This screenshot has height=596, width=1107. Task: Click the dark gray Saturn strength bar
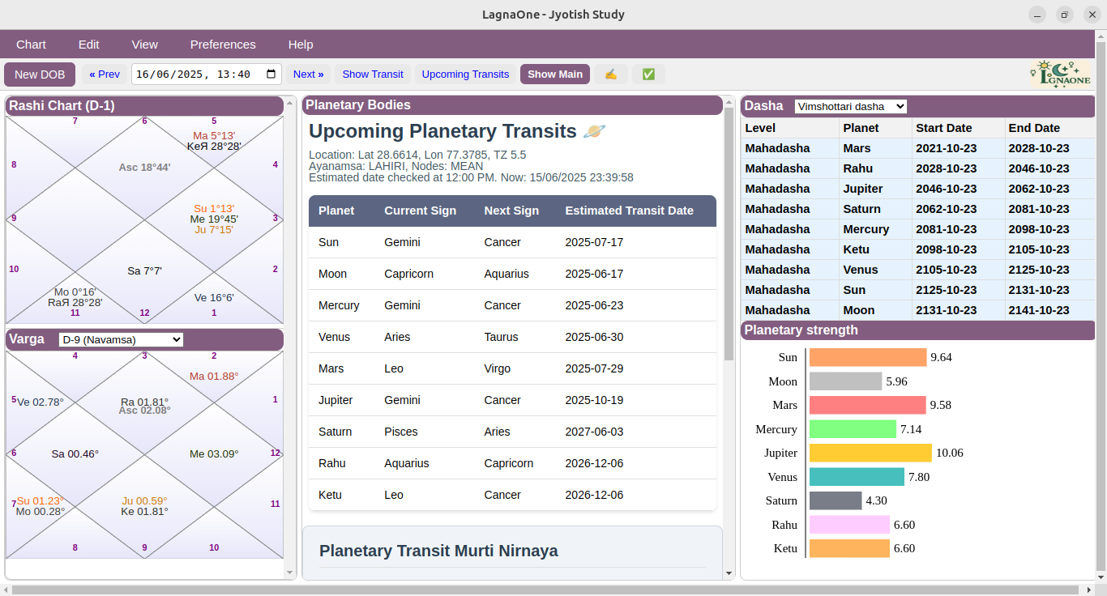point(836,500)
